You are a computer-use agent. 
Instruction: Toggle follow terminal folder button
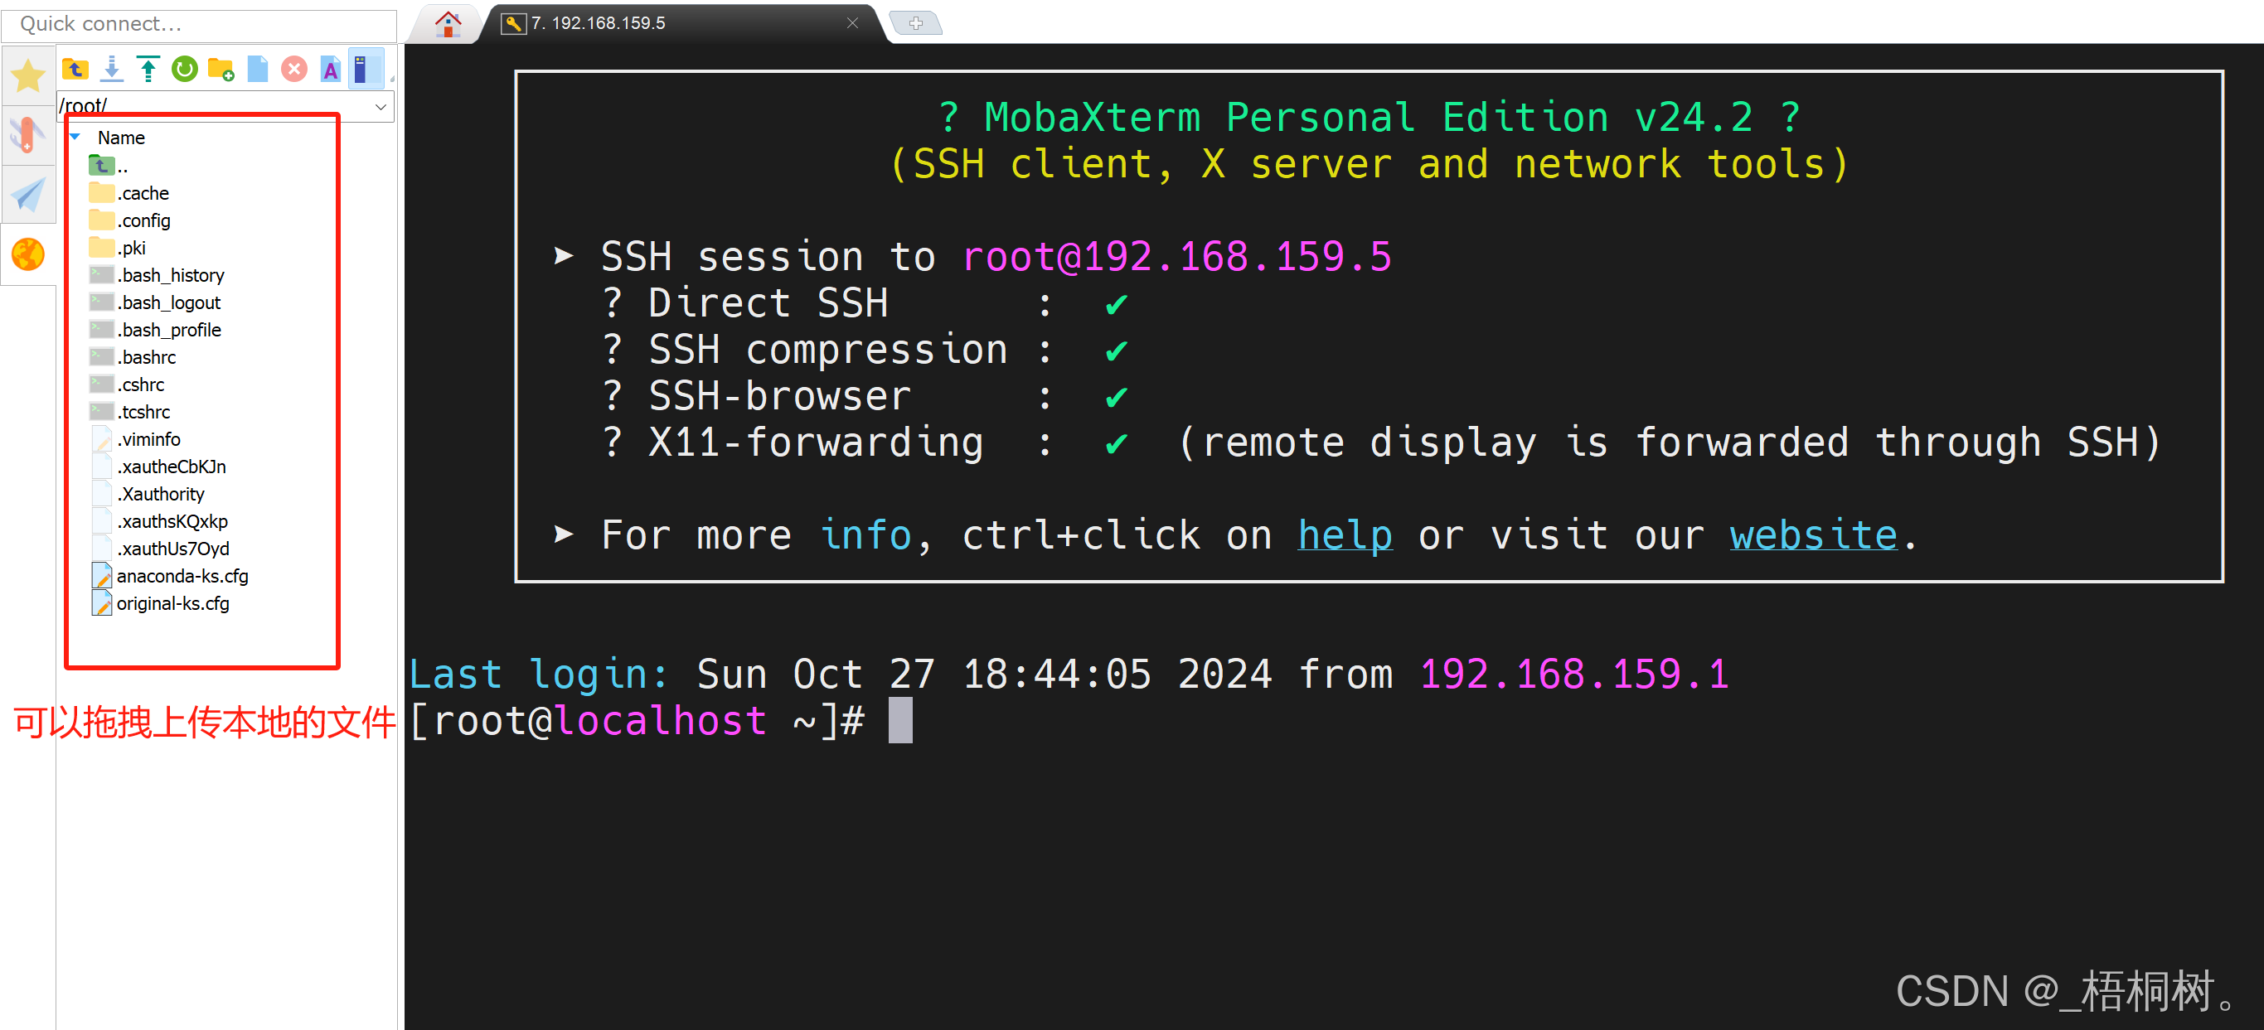click(x=366, y=69)
